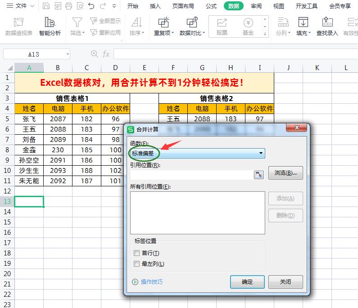Click cell containing 朱无能
The image size is (358, 308).
coord(29,181)
